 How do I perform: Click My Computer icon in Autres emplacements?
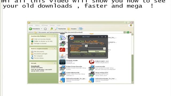click(32, 56)
